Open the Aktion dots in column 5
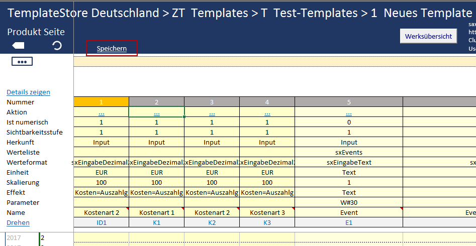The width and height of the screenshot is (476, 246). [349, 112]
